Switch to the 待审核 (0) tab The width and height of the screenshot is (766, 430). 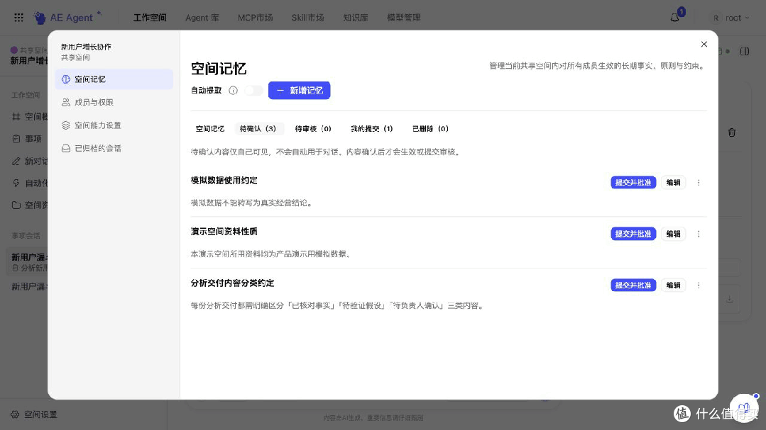(313, 129)
